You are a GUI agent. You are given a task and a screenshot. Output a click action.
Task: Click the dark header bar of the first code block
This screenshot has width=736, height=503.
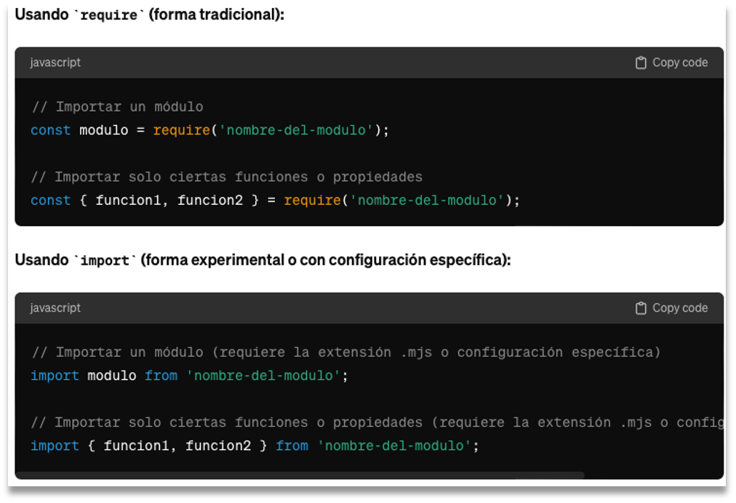(x=364, y=63)
